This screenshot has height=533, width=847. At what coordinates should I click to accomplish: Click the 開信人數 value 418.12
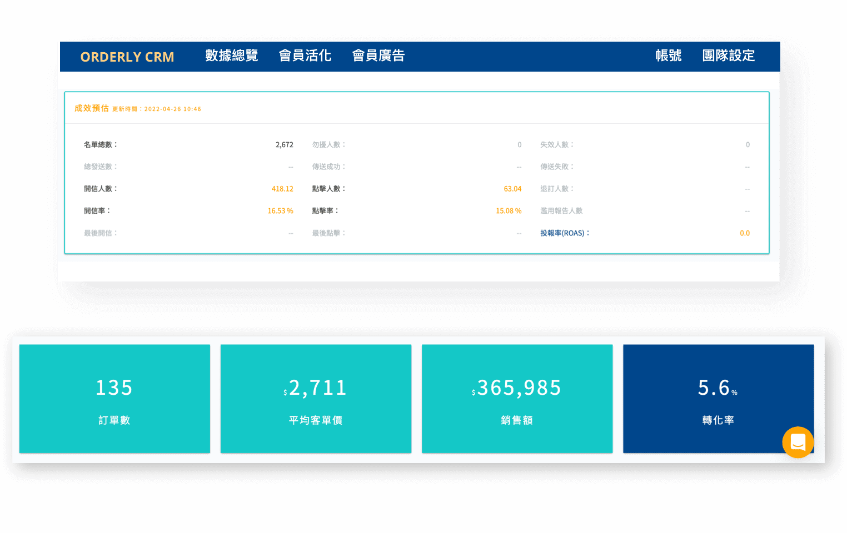point(282,189)
